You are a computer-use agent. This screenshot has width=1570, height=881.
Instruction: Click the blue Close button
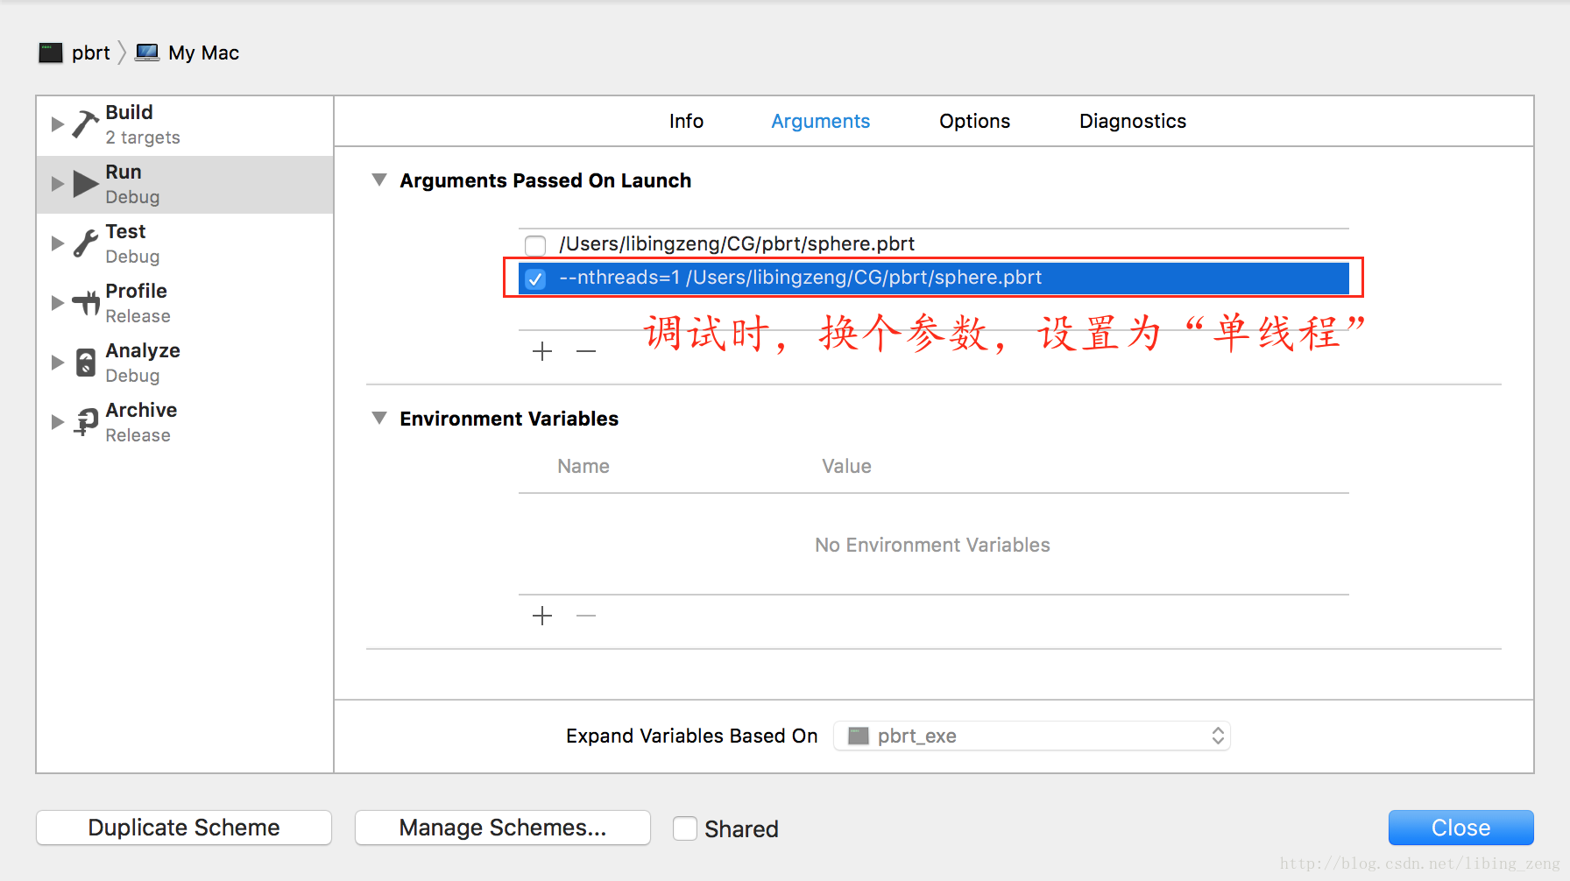point(1460,828)
